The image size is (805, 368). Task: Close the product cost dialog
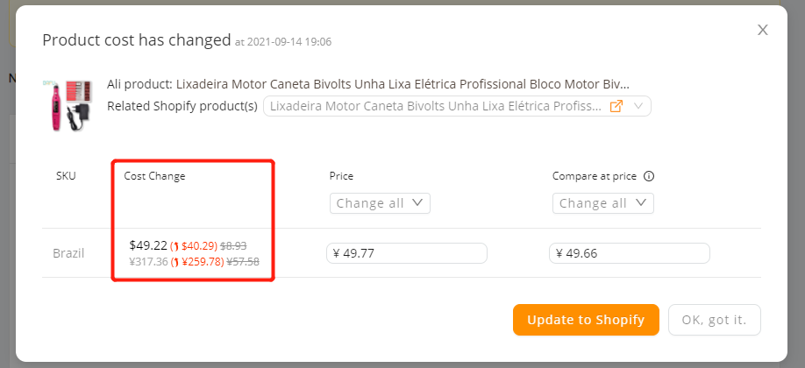point(763,31)
